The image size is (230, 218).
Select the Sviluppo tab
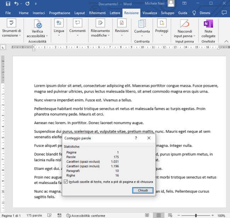tap(167, 13)
